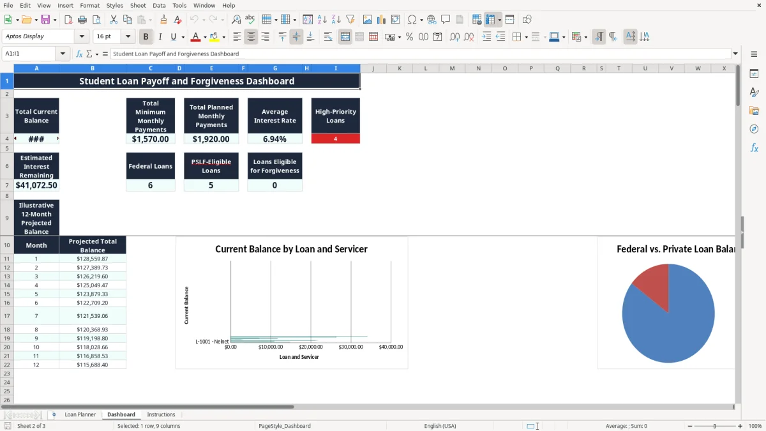Export directly as PDF icon
The image size is (766, 431).
tap(68, 20)
